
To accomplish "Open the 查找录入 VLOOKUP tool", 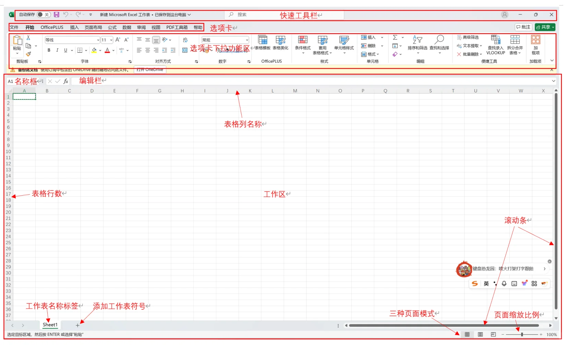I will [x=496, y=45].
